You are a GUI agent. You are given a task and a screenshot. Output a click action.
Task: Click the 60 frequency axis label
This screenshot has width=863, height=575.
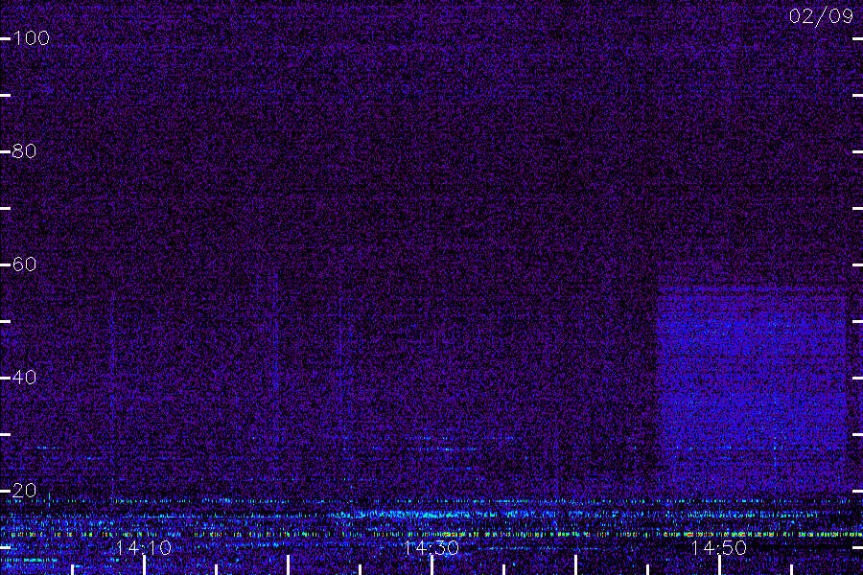(x=24, y=264)
